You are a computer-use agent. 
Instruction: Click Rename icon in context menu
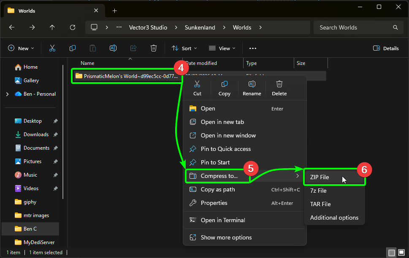[x=252, y=88]
